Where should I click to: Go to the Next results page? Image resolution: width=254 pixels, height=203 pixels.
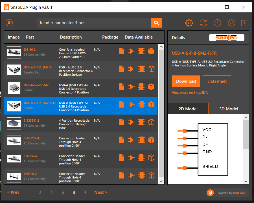click(x=100, y=192)
